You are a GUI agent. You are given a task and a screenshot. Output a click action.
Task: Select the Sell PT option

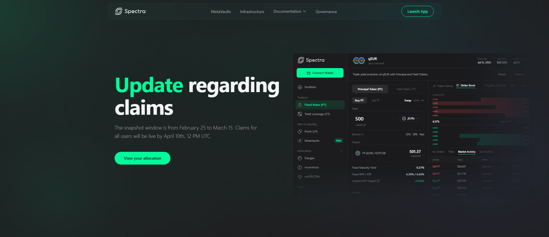(x=375, y=101)
